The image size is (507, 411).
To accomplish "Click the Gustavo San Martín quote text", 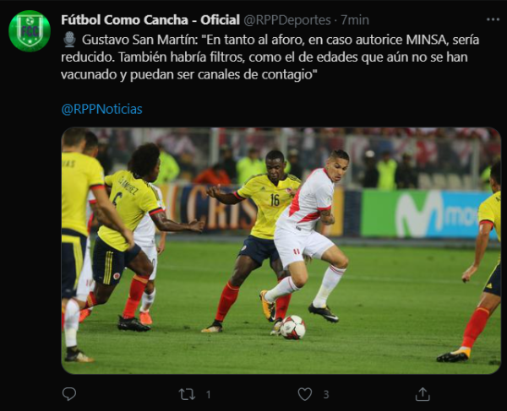I will coord(270,57).
